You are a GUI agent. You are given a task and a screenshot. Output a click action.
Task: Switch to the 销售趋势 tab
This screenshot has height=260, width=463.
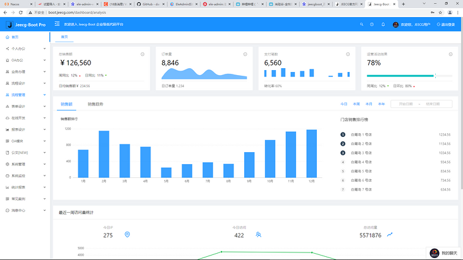point(96,103)
